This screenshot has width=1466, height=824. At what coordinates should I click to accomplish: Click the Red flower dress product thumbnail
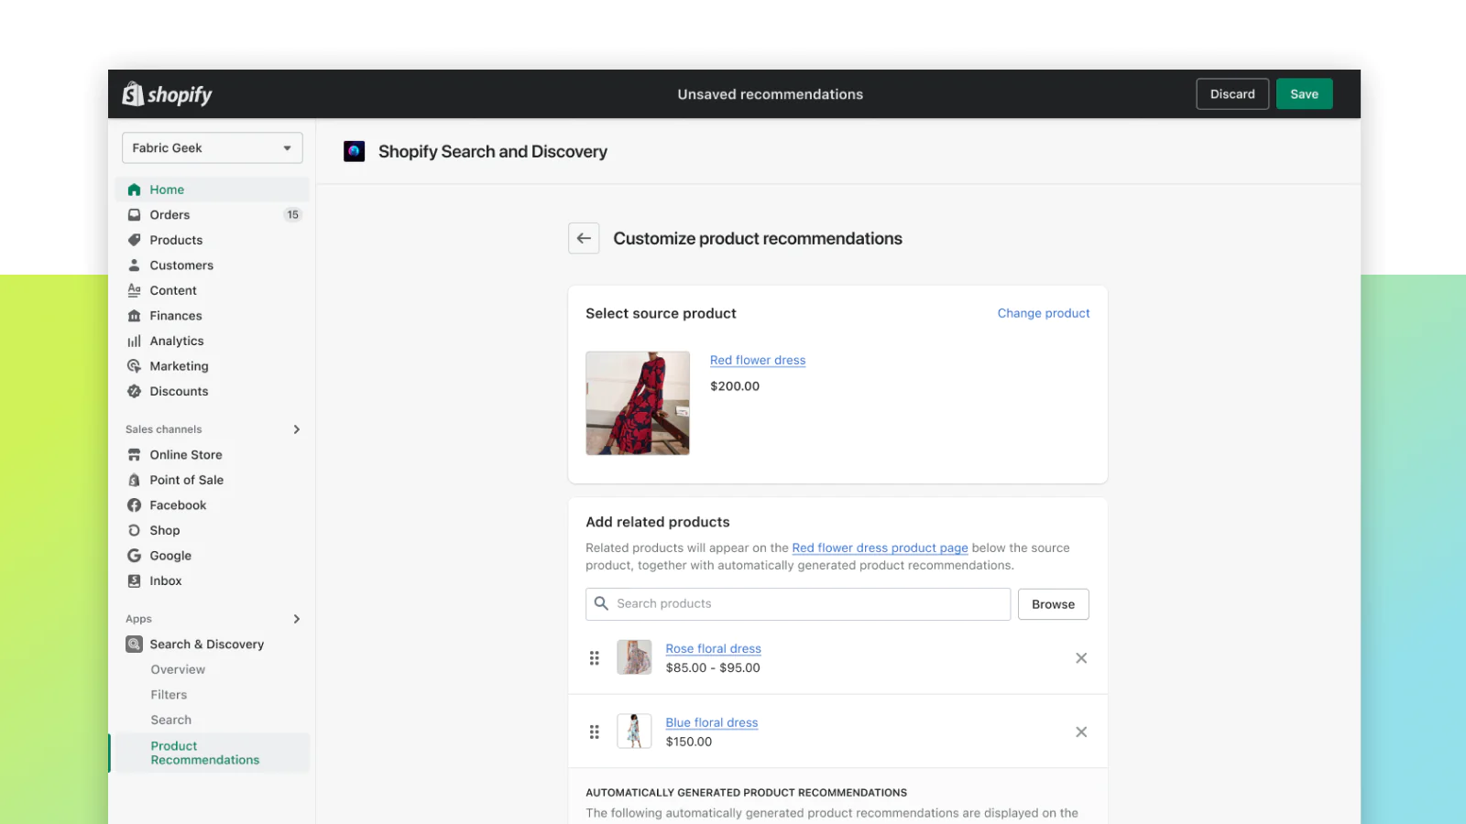pyautogui.click(x=638, y=403)
